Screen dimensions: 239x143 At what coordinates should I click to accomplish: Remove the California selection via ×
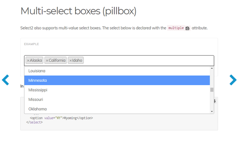pos(47,61)
